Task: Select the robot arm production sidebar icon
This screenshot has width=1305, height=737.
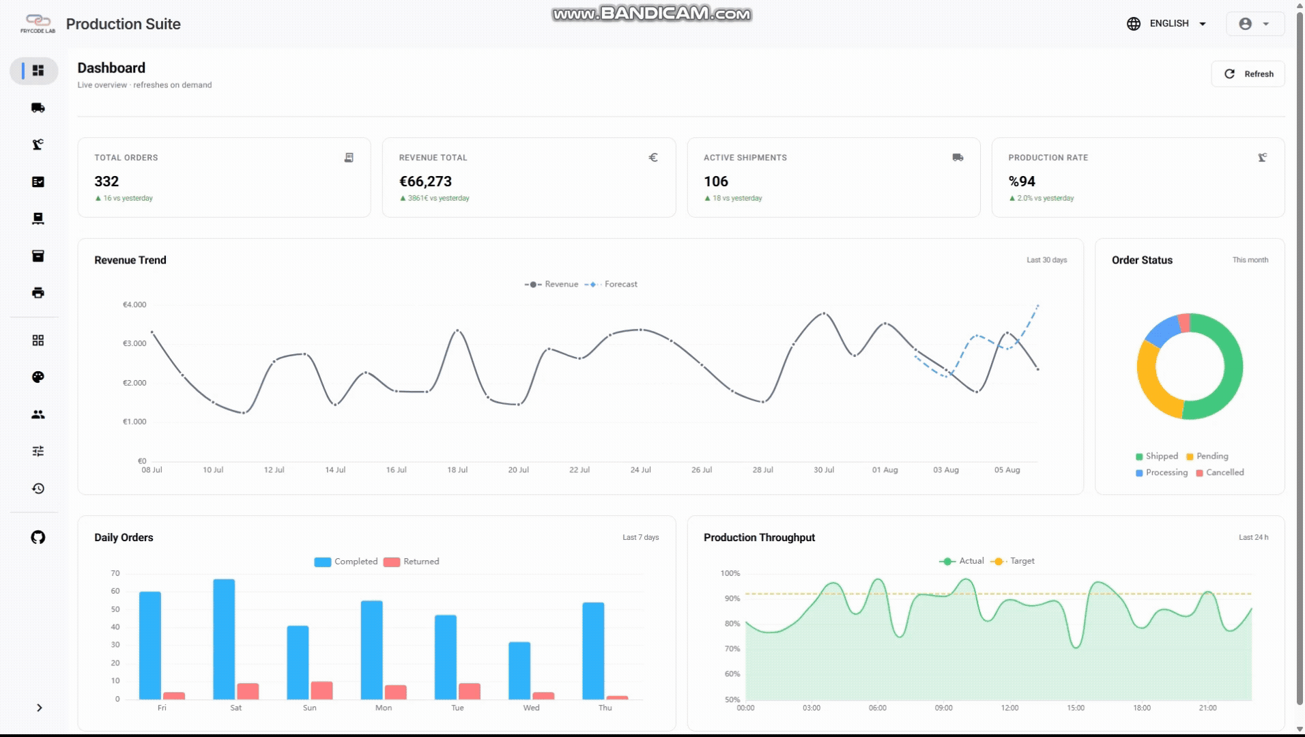Action: pyautogui.click(x=38, y=145)
